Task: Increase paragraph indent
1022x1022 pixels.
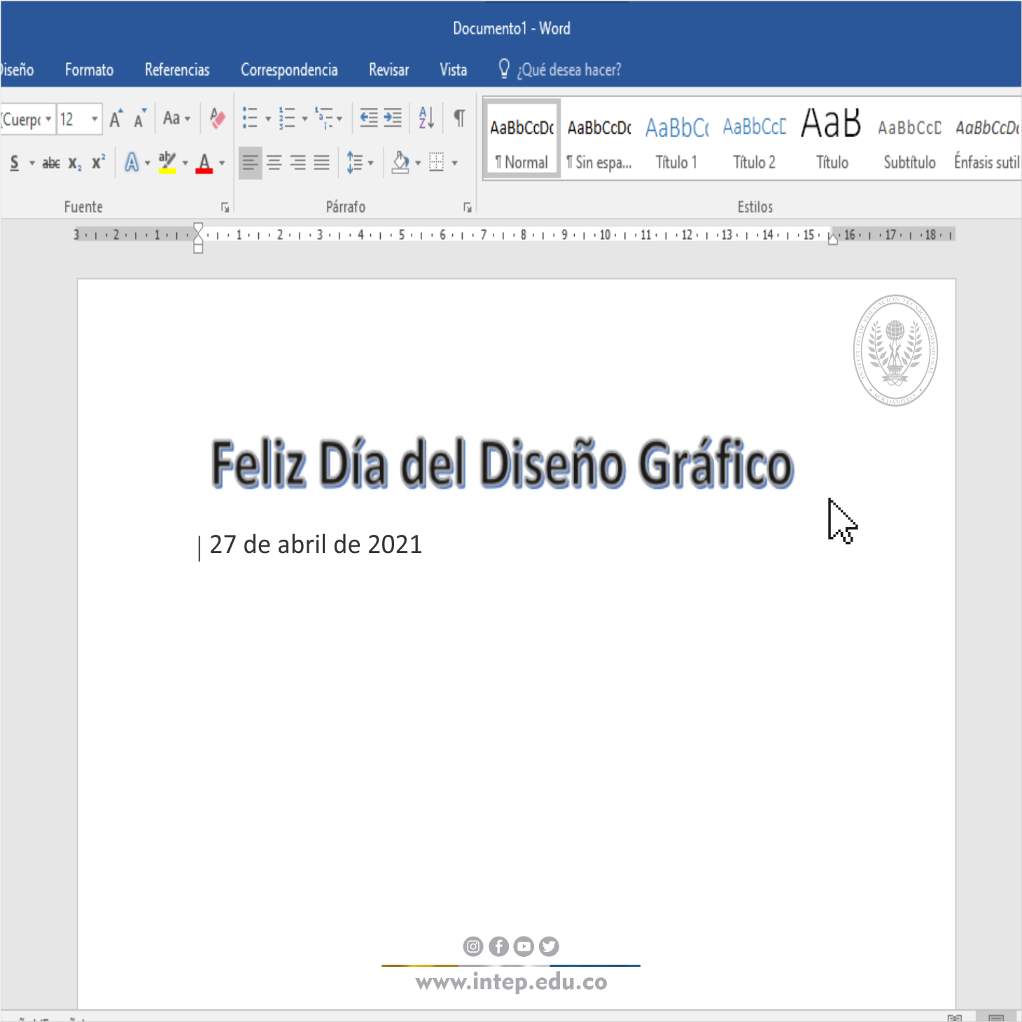Action: [393, 118]
